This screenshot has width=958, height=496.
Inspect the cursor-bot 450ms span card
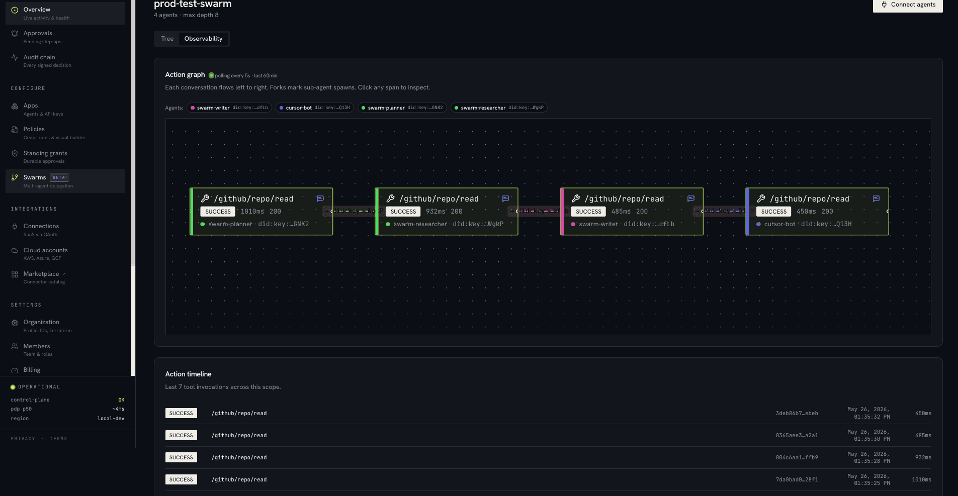coord(817,212)
